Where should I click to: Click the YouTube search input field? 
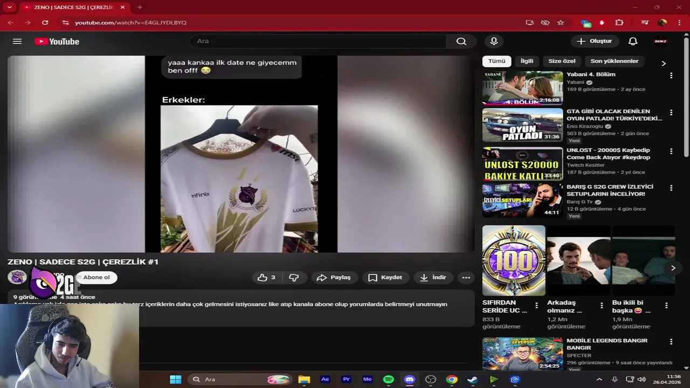point(318,41)
